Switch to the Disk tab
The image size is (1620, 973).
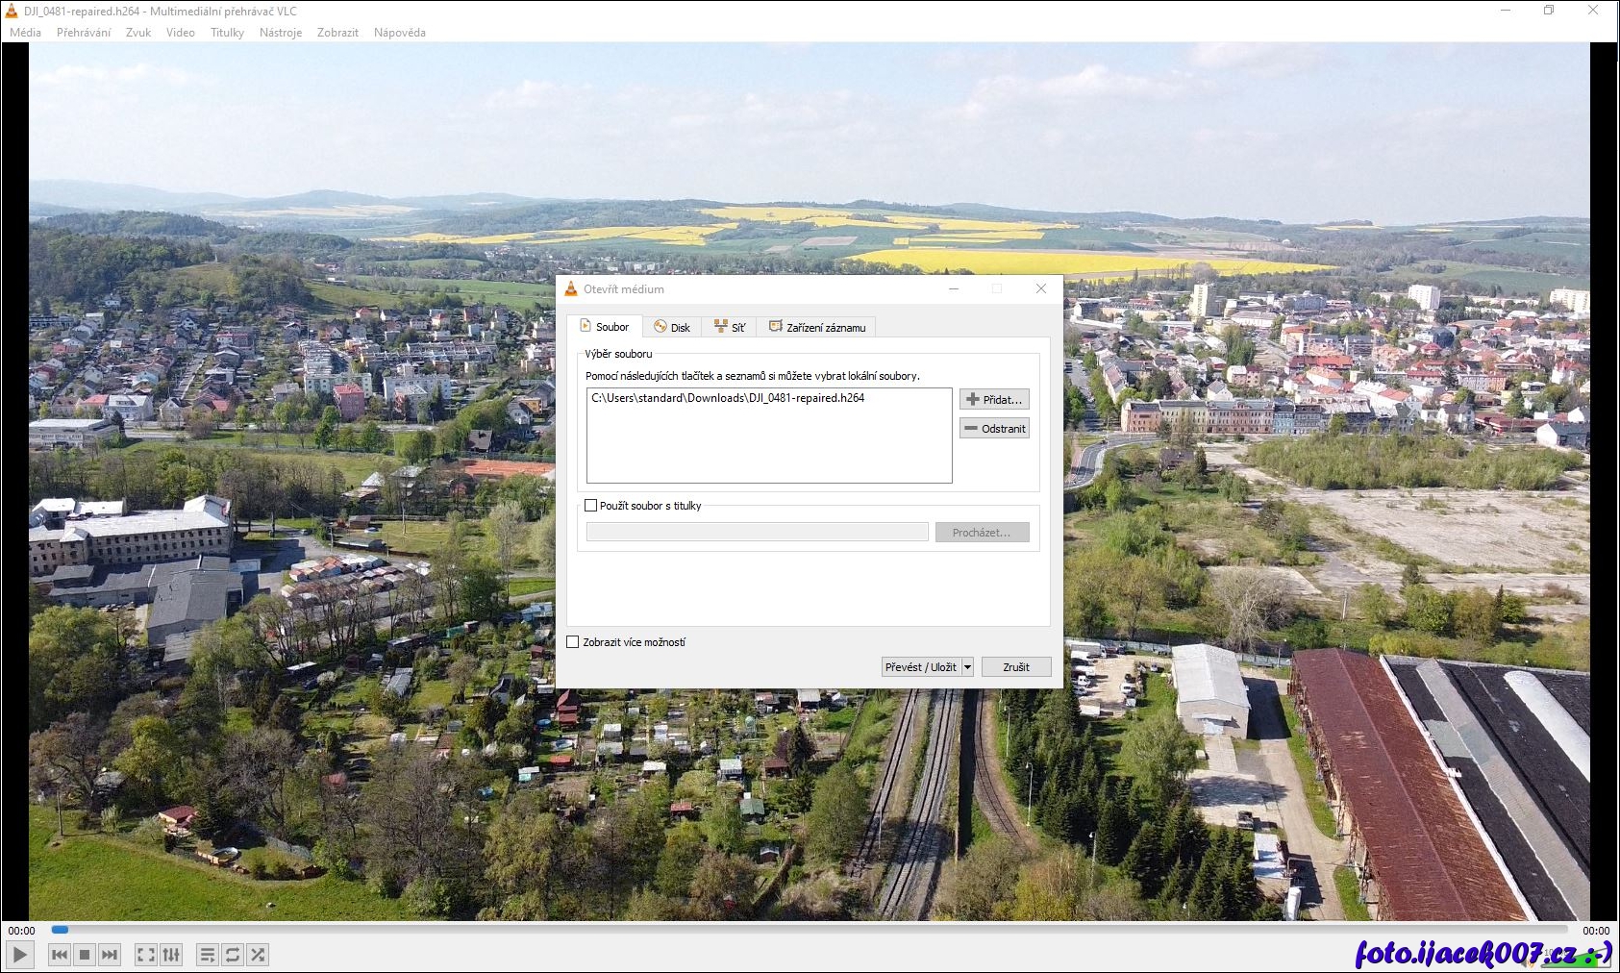pyautogui.click(x=672, y=328)
